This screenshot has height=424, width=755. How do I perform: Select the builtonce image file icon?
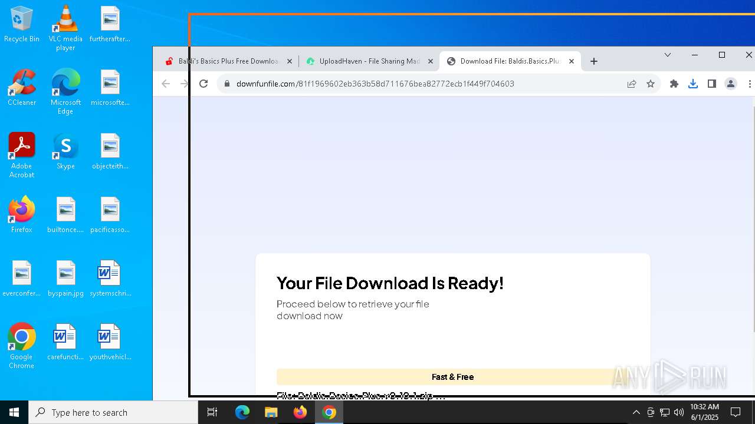[65, 216]
